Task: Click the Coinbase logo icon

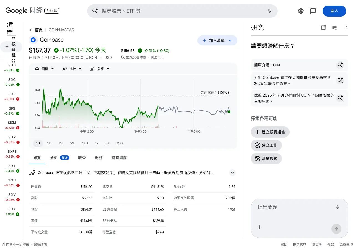Action: 33,40
